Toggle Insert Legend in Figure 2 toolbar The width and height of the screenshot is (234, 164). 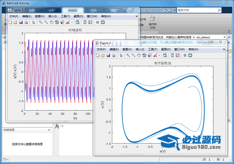pos(178,55)
